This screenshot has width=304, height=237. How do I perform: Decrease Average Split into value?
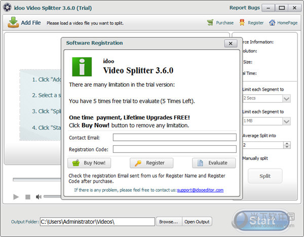[287, 147]
